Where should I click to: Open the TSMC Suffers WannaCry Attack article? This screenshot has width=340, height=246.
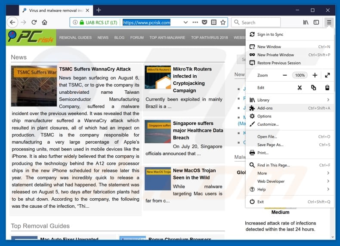point(95,69)
